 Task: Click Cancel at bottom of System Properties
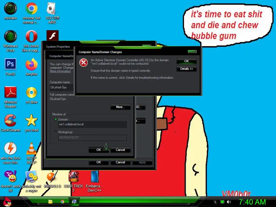coord(120,162)
